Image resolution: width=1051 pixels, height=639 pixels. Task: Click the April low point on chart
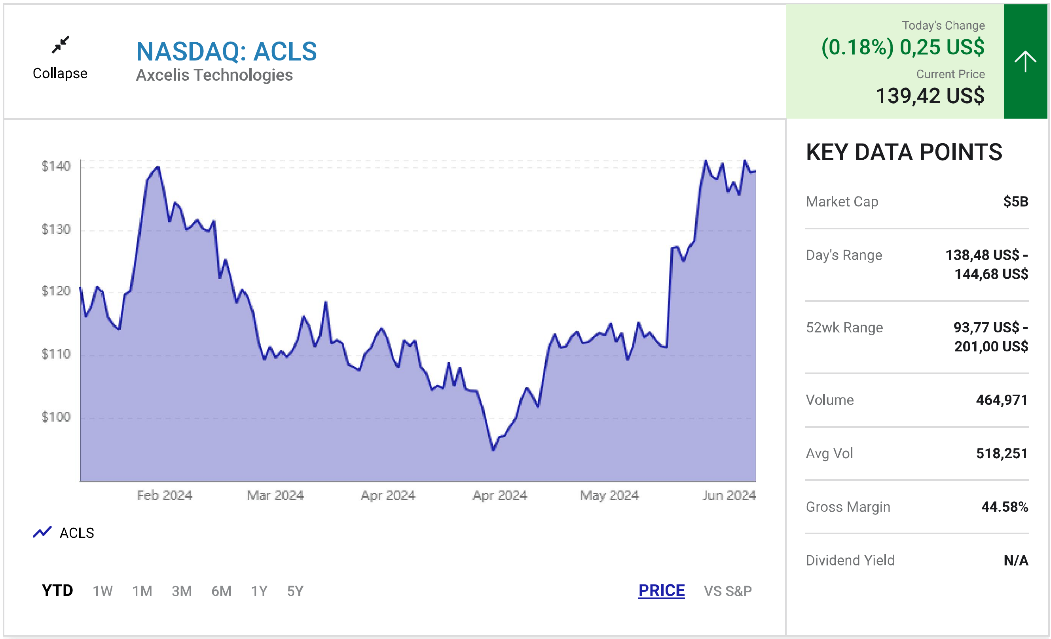493,450
